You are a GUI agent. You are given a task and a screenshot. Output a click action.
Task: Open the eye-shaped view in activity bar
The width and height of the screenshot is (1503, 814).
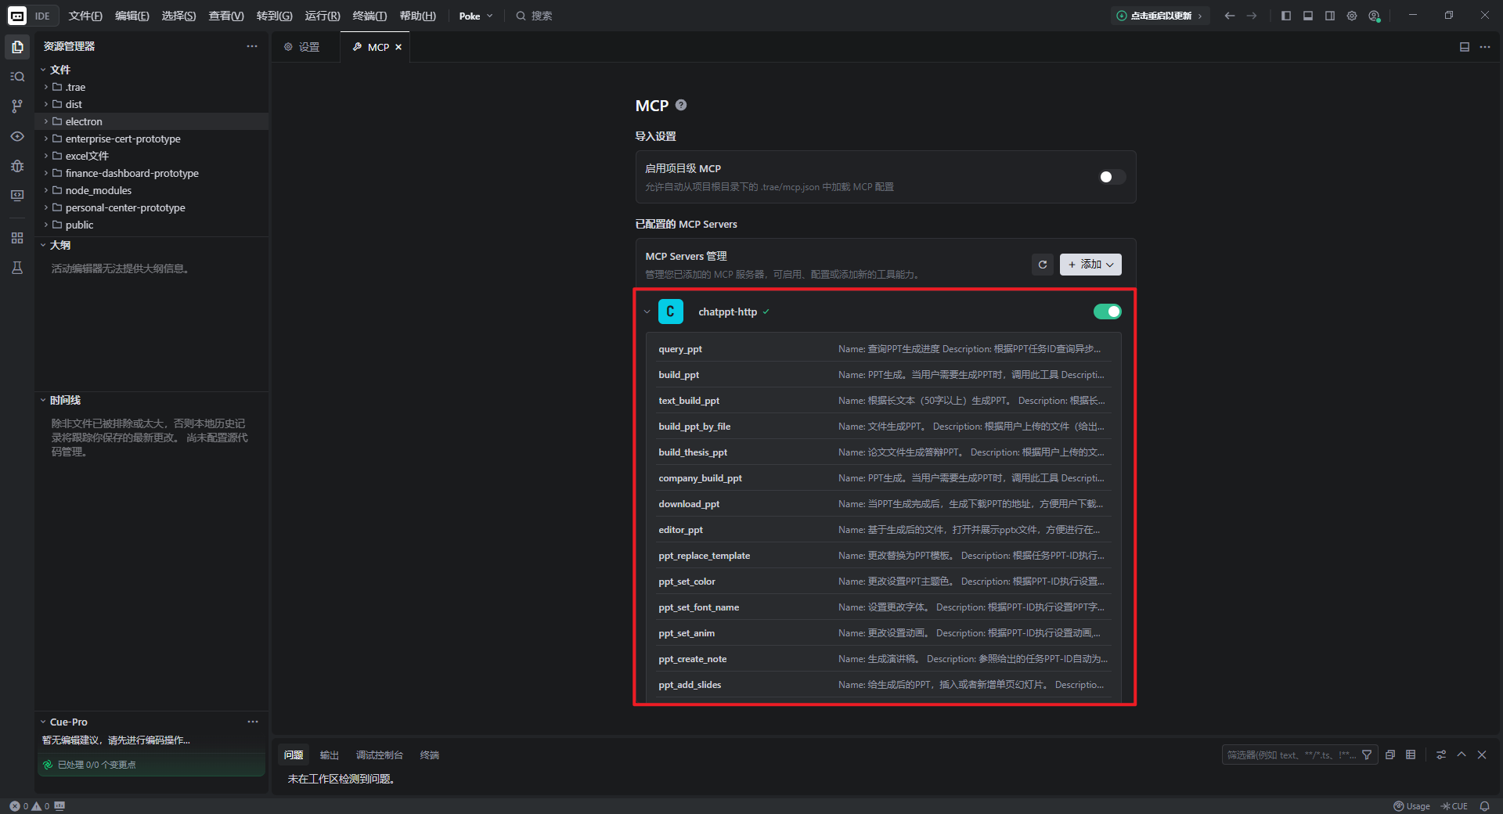coord(17,136)
